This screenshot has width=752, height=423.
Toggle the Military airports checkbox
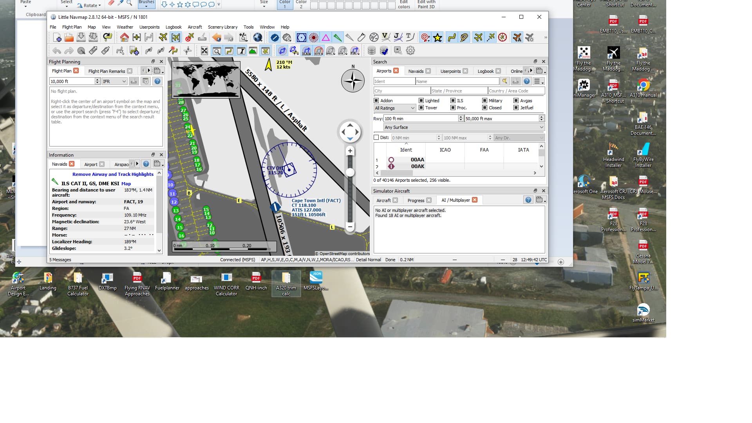click(x=484, y=101)
